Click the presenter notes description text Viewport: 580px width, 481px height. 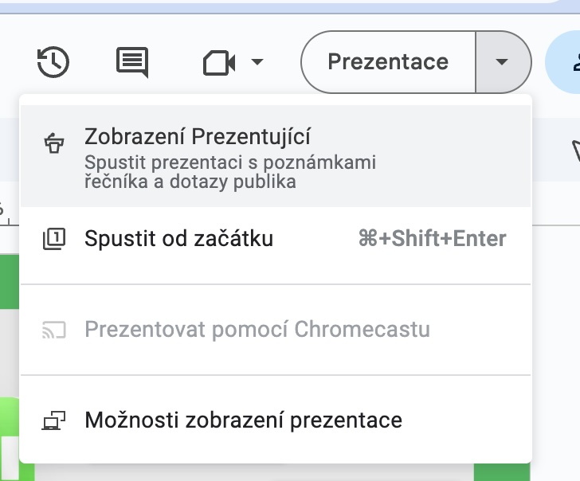coord(229,172)
